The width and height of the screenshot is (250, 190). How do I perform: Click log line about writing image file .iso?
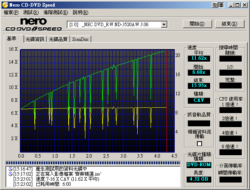click(x=68, y=174)
